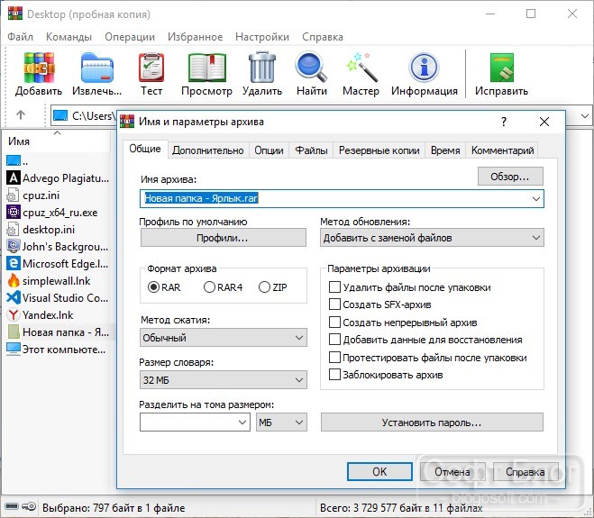This screenshot has width=594, height=518.
Task: Open the Метод обновления dropdown
Action: [x=432, y=238]
